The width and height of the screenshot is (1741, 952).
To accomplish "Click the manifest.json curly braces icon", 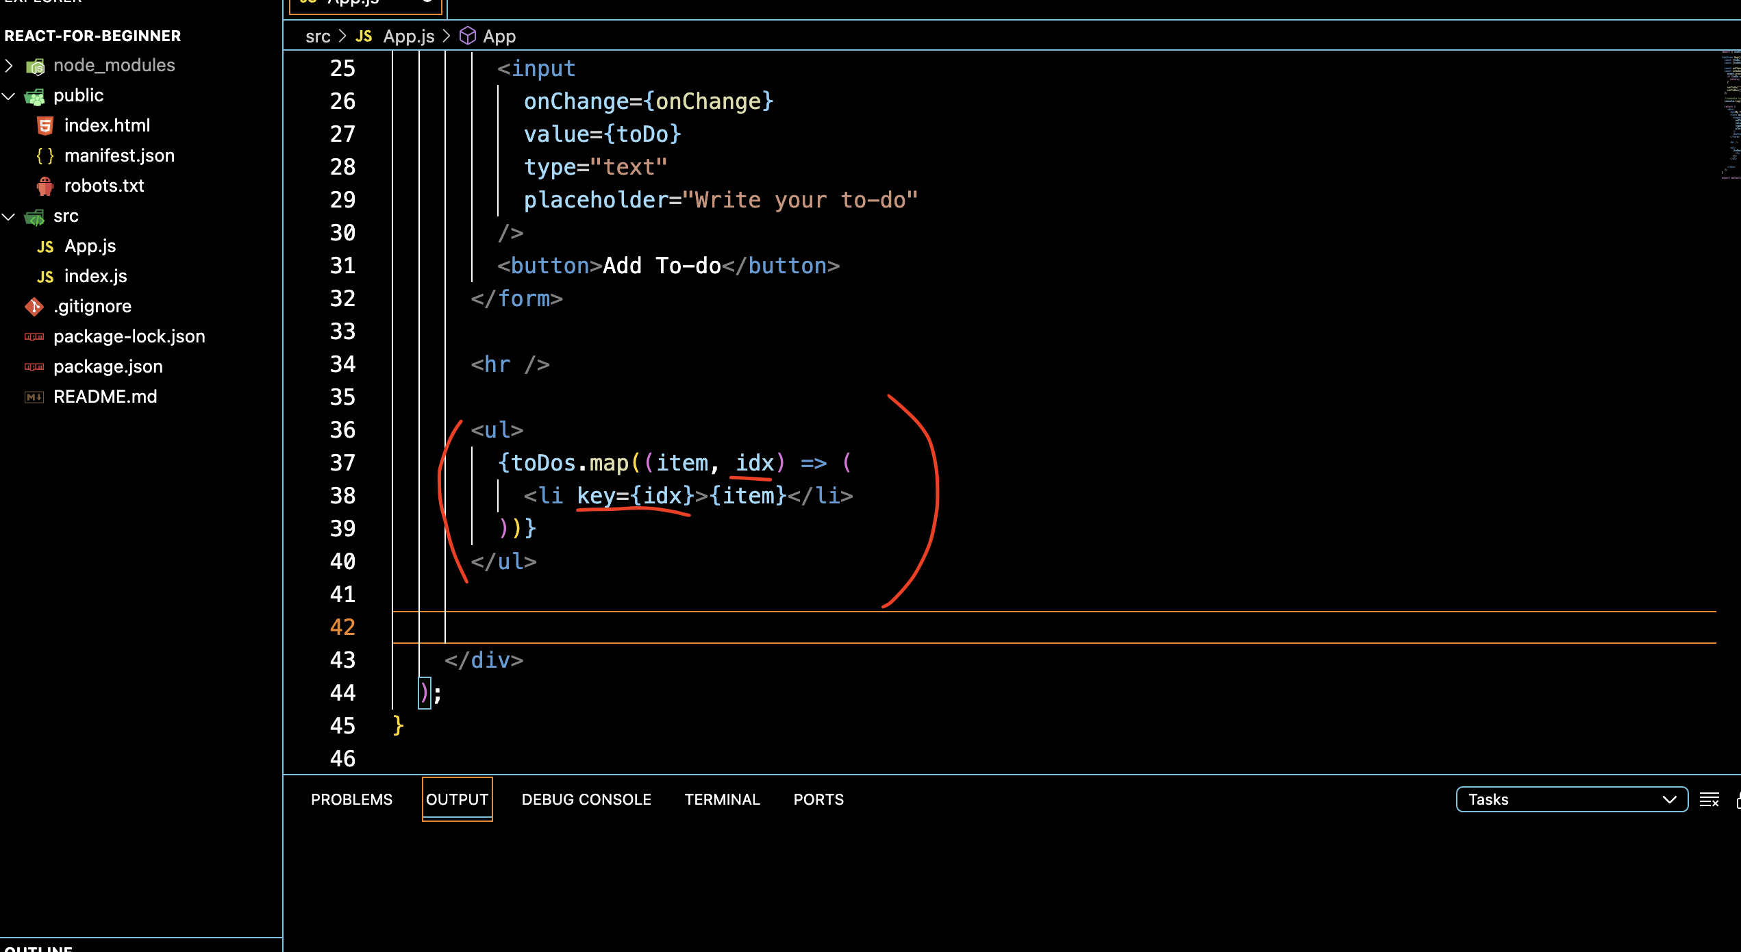I will click(x=45, y=155).
